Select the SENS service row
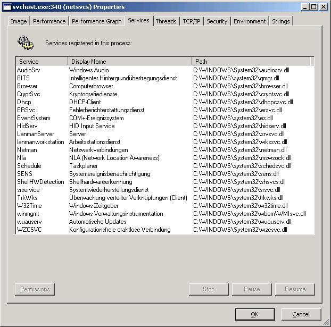The height and width of the screenshot is (327, 331). pos(164,174)
